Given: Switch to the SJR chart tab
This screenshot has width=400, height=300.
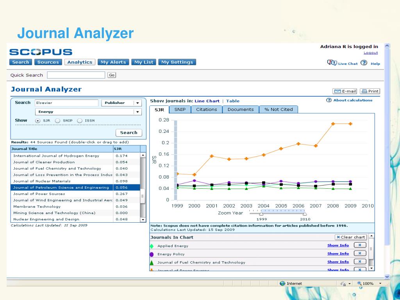Looking at the screenshot, I should (x=159, y=110).
